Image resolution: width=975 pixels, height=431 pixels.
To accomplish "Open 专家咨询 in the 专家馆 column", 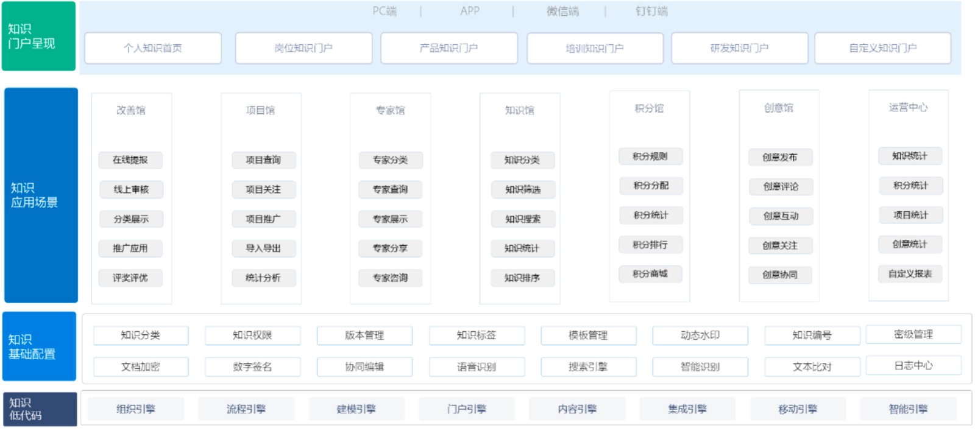I will coord(390,278).
